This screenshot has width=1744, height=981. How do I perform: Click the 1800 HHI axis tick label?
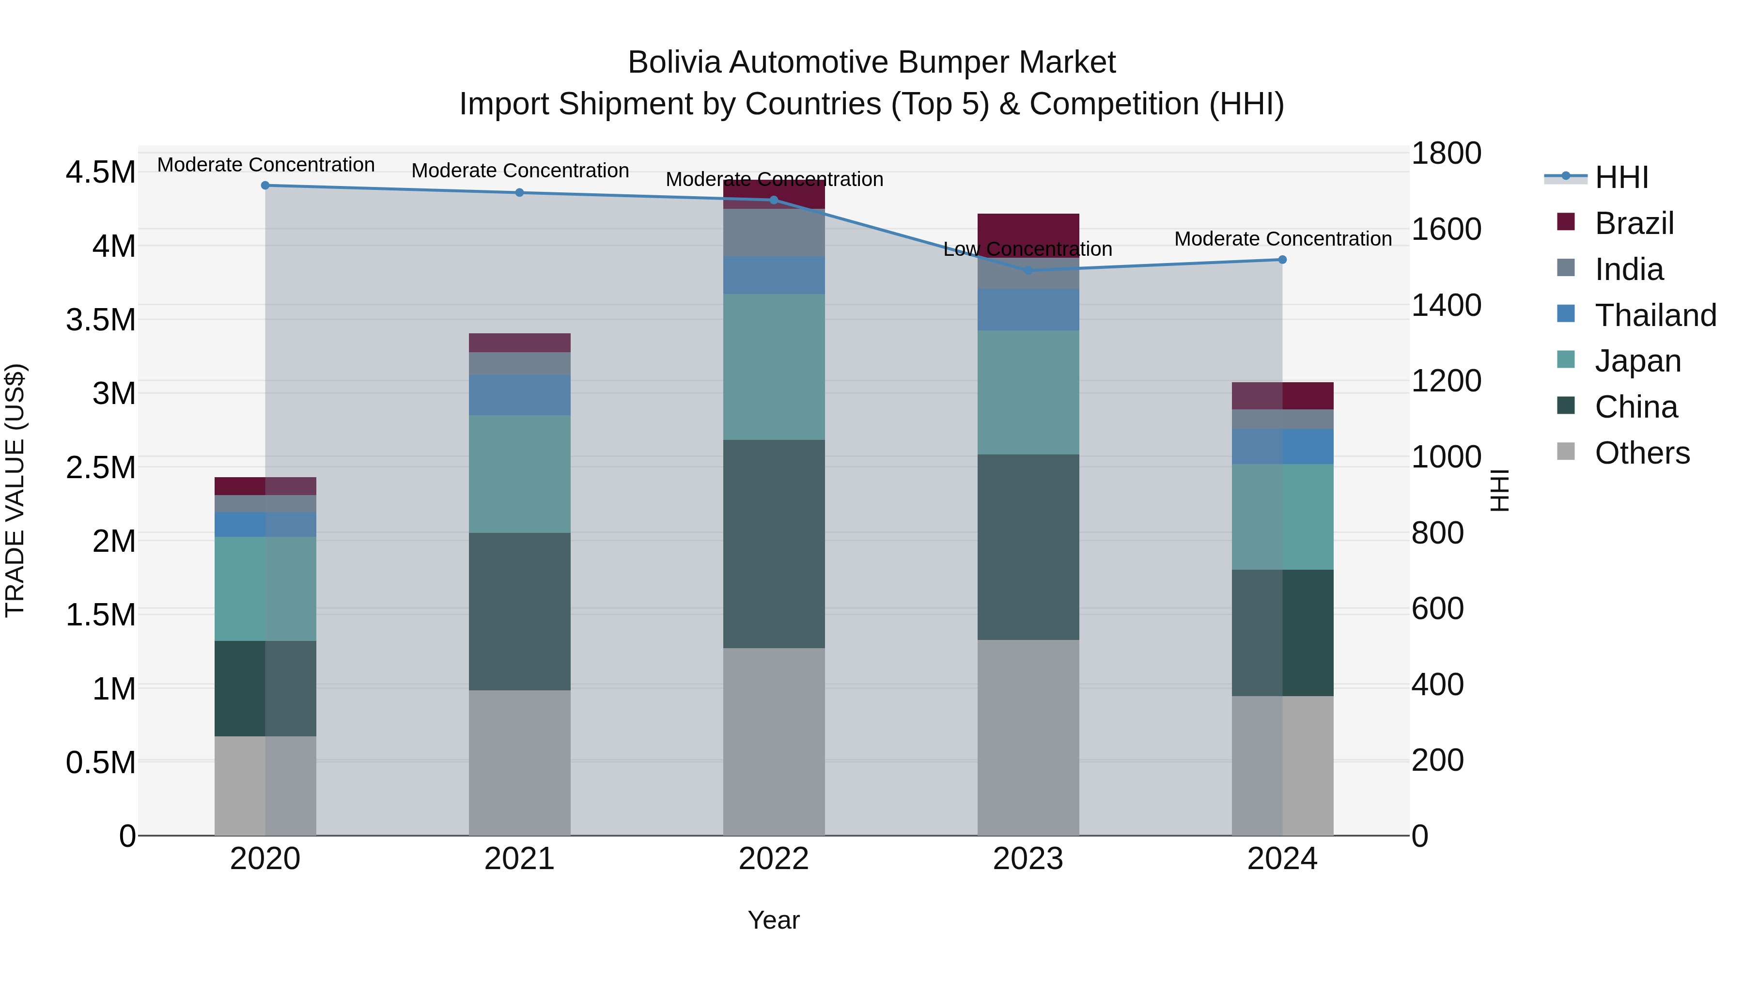point(1446,153)
